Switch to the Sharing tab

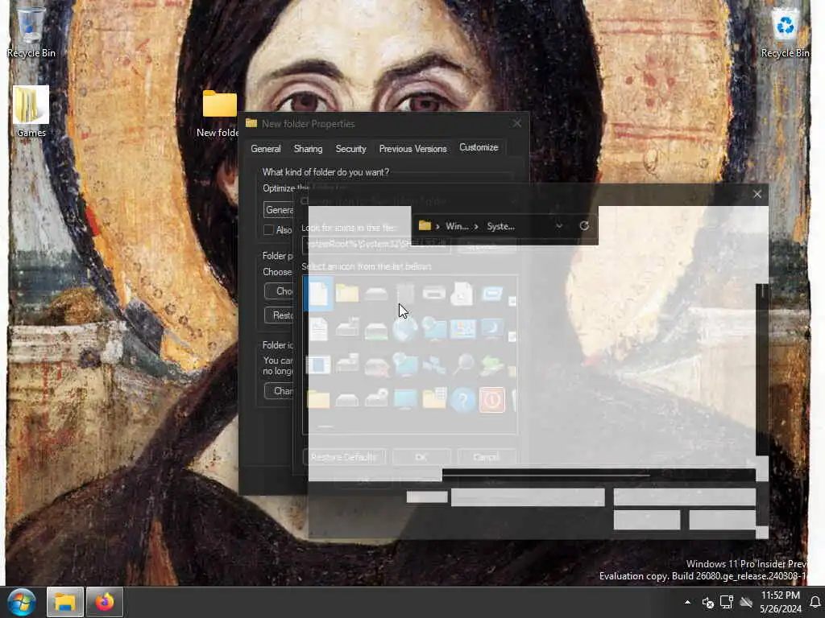308,149
